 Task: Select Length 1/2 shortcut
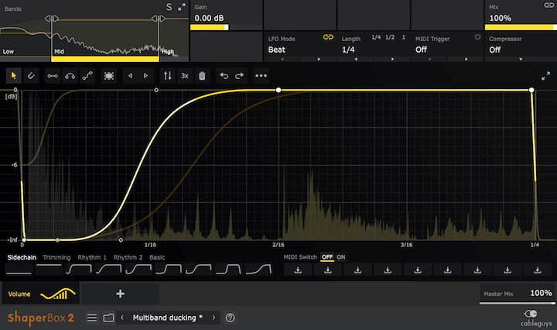(x=390, y=37)
